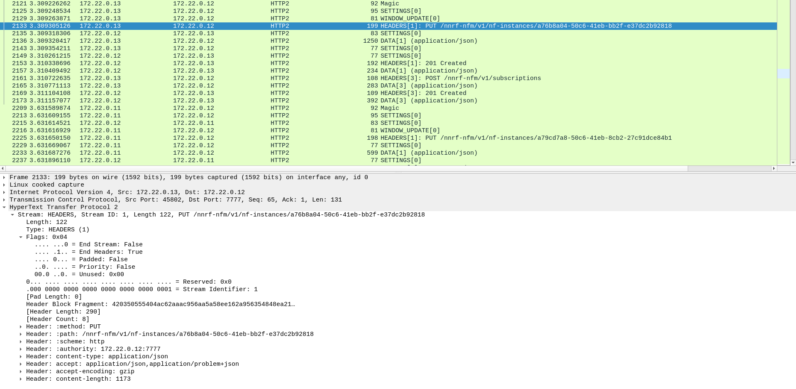
Task: Expand the Header :method: PUT field
Action: click(x=21, y=326)
